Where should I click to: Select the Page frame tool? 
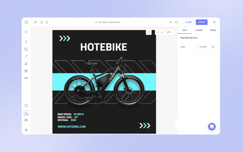(26, 105)
